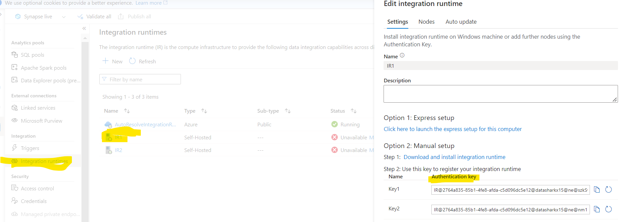Open the IR1 runtime link
Image resolution: width=621 pixels, height=222 pixels.
tap(118, 137)
